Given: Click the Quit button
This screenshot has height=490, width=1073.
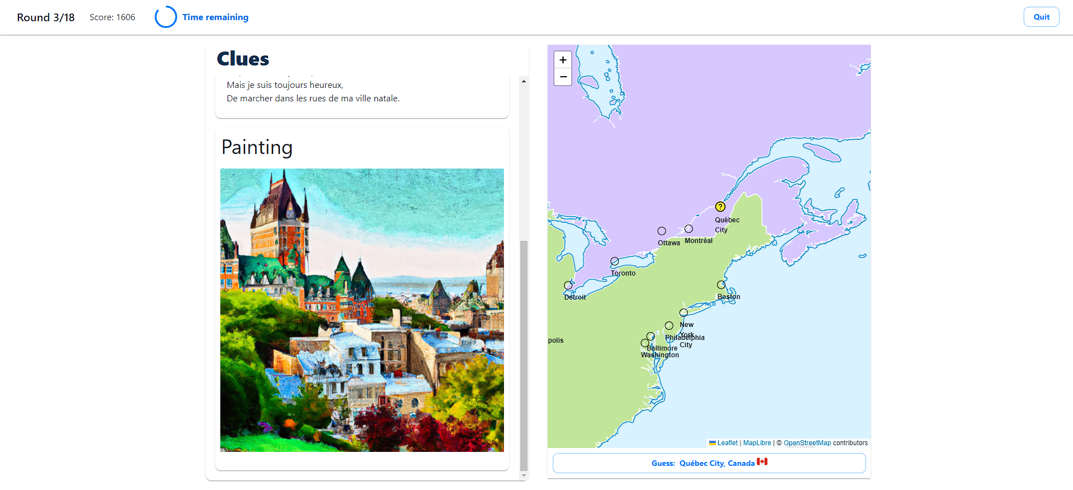Looking at the screenshot, I should (x=1041, y=17).
